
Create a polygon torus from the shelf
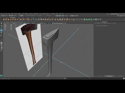pos(13,20)
